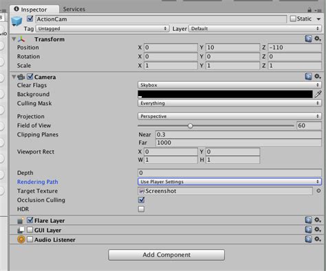
Task: Open the Layer dropdown showing Default
Action: pyautogui.click(x=254, y=29)
